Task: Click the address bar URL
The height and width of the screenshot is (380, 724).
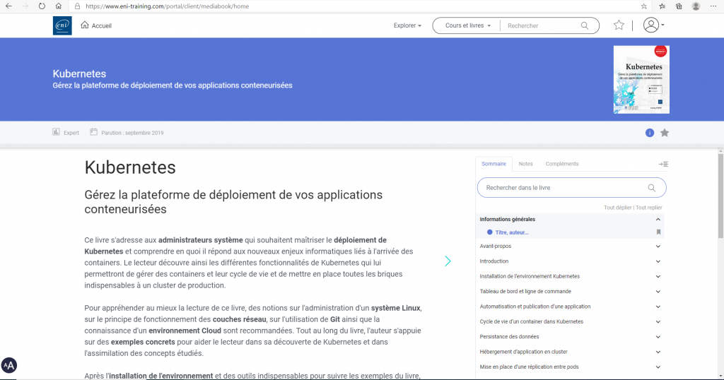Action: tap(167, 6)
